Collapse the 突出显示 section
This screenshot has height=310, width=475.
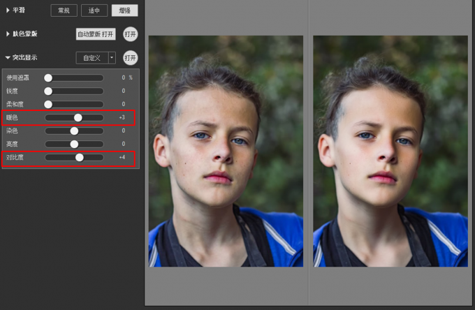click(8, 58)
